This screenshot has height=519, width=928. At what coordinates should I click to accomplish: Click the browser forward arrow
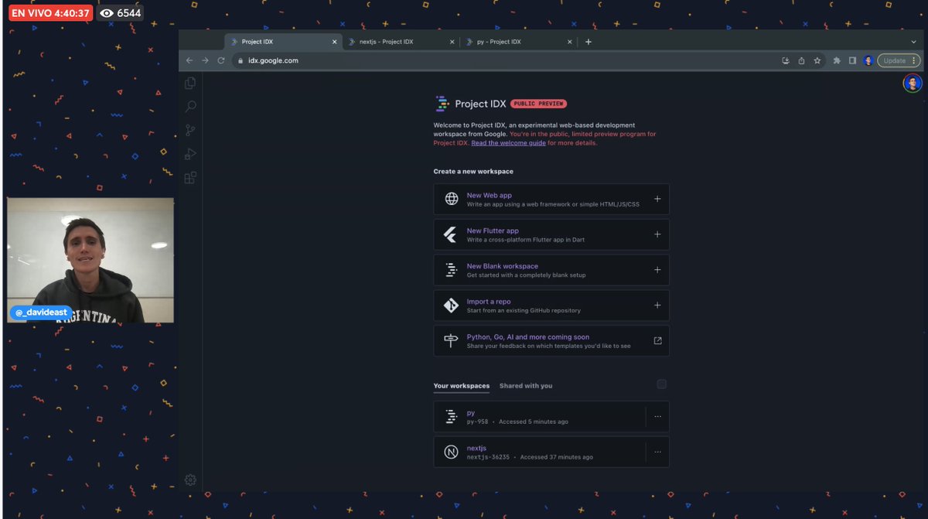tap(205, 60)
